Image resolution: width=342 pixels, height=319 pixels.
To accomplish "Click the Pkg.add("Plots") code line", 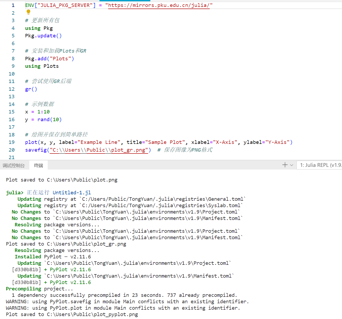I will point(50,59).
